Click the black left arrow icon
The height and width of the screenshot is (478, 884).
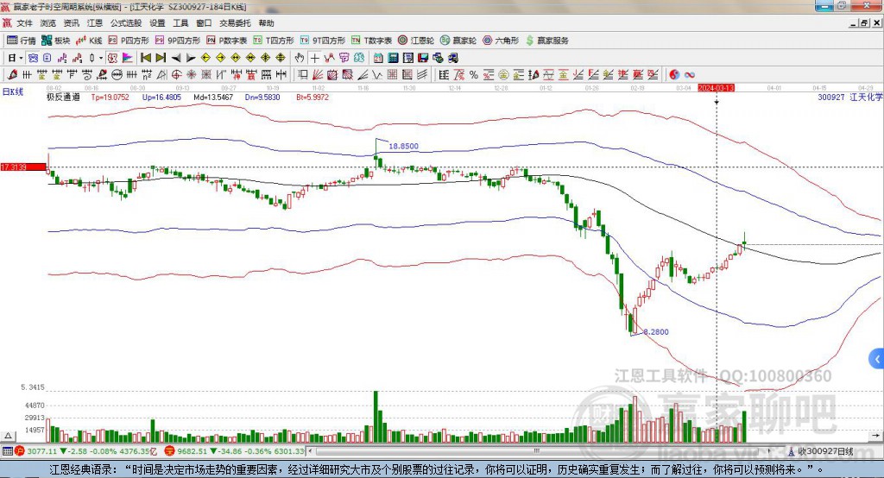[x=176, y=58]
